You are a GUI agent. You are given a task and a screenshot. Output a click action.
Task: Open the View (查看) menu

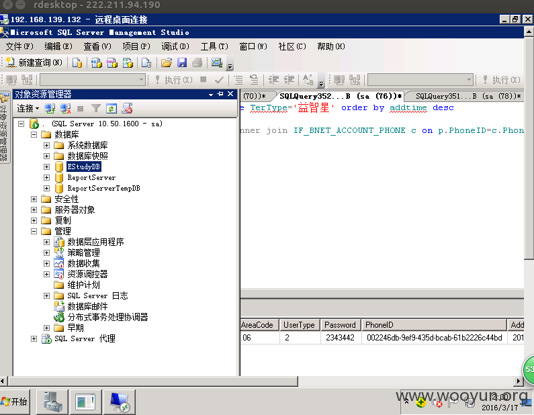click(x=97, y=46)
